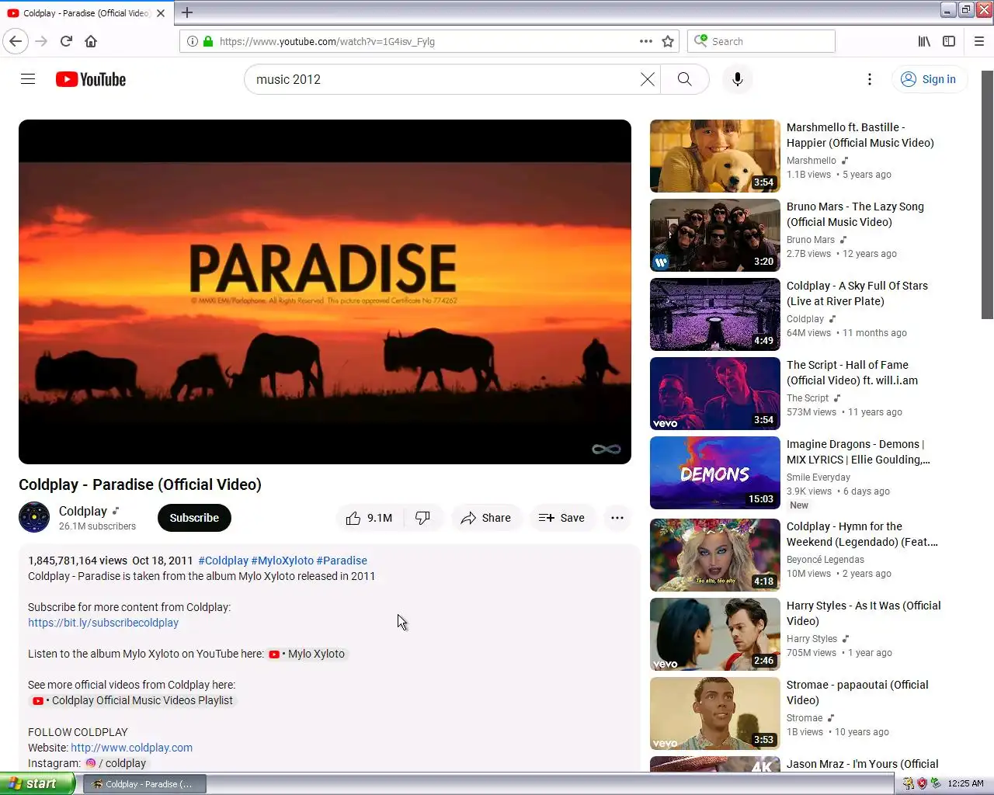Viewport: 994px width, 795px height.
Task: Open more actions menu below video
Action: (617, 518)
